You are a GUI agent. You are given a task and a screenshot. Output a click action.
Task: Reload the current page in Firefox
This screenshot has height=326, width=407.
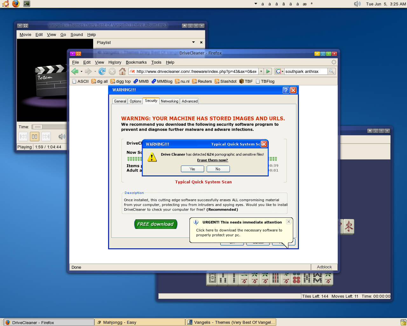[102, 71]
